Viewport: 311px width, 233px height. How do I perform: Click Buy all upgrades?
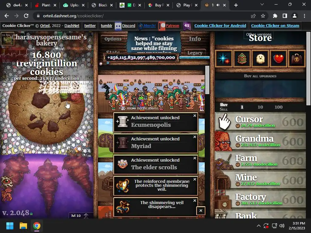pyautogui.click(x=260, y=76)
